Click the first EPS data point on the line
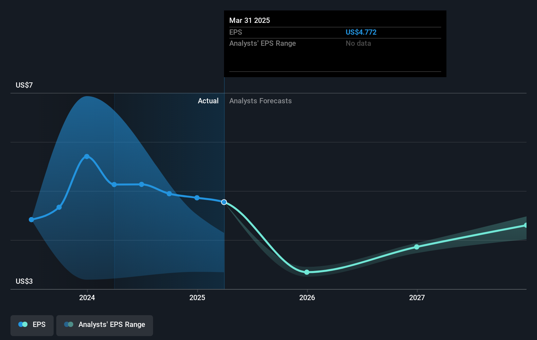This screenshot has width=537, height=340. click(31, 220)
